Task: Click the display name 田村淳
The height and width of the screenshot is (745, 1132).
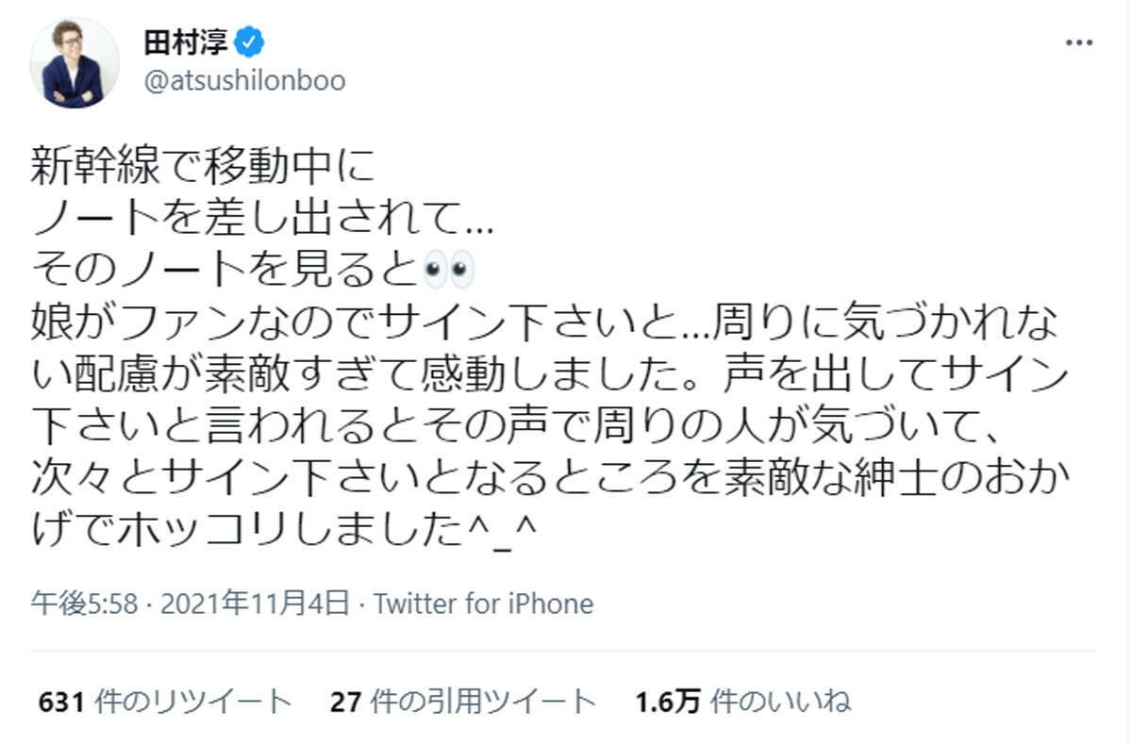Action: pyautogui.click(x=185, y=42)
